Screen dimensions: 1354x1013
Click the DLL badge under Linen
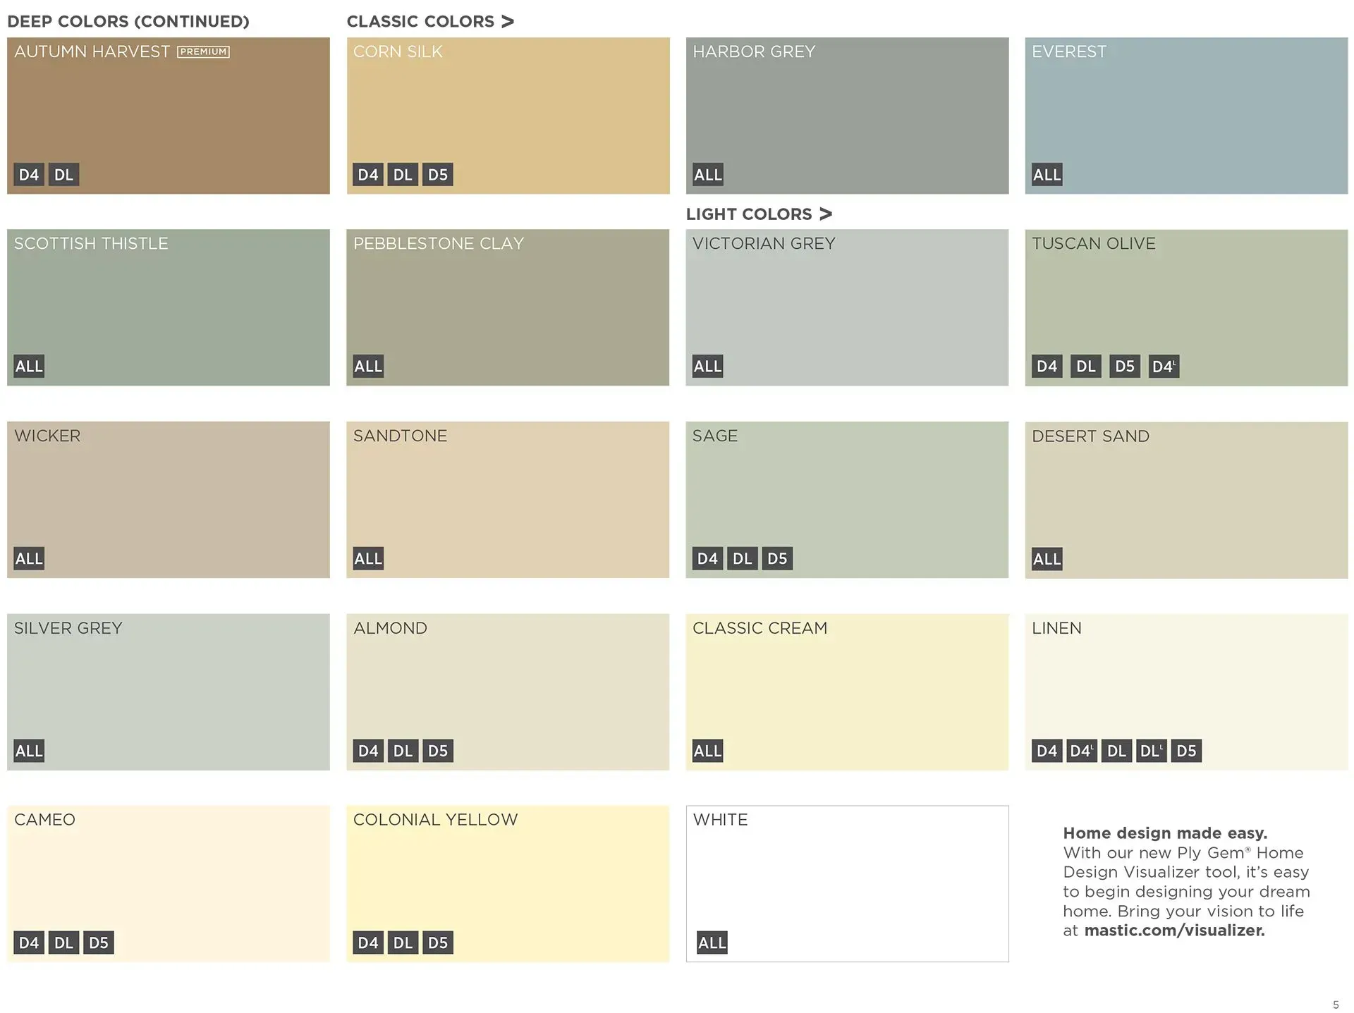point(1151,750)
